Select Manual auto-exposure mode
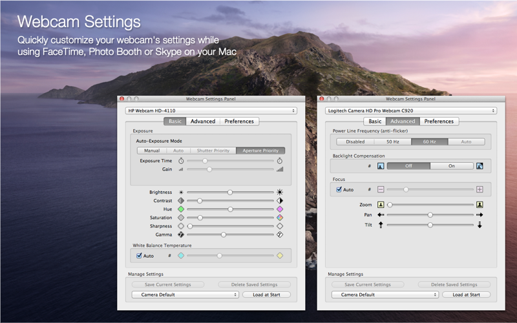The image size is (517, 323). 152,151
